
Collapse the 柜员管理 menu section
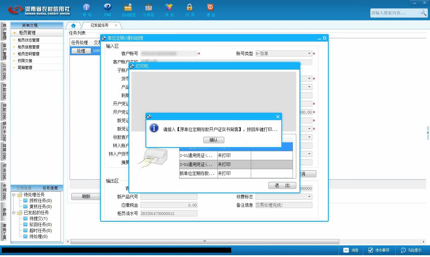click(x=14, y=33)
